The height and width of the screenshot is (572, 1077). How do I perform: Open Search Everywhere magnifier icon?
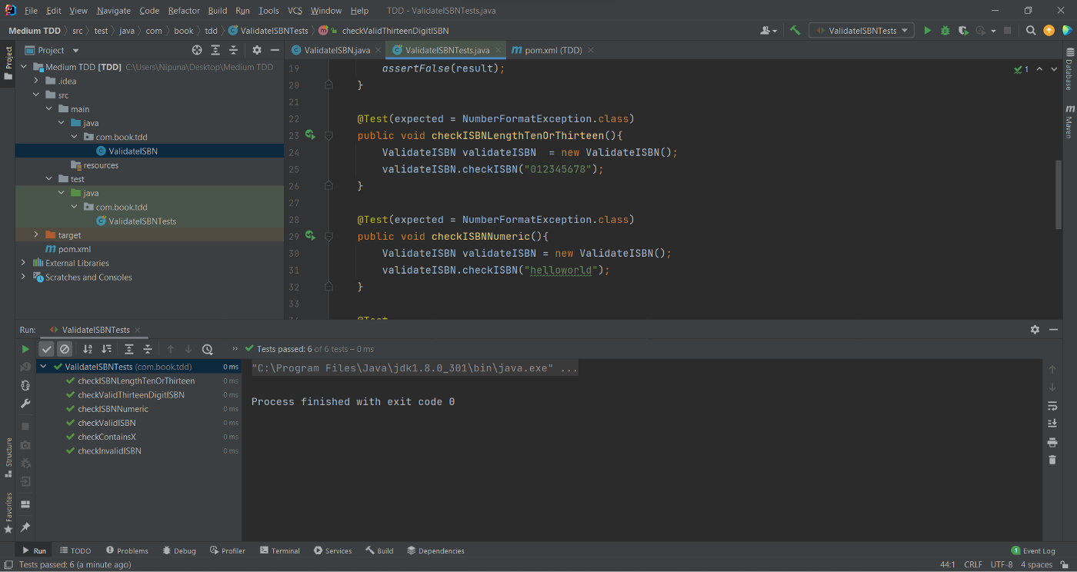coord(1031,31)
